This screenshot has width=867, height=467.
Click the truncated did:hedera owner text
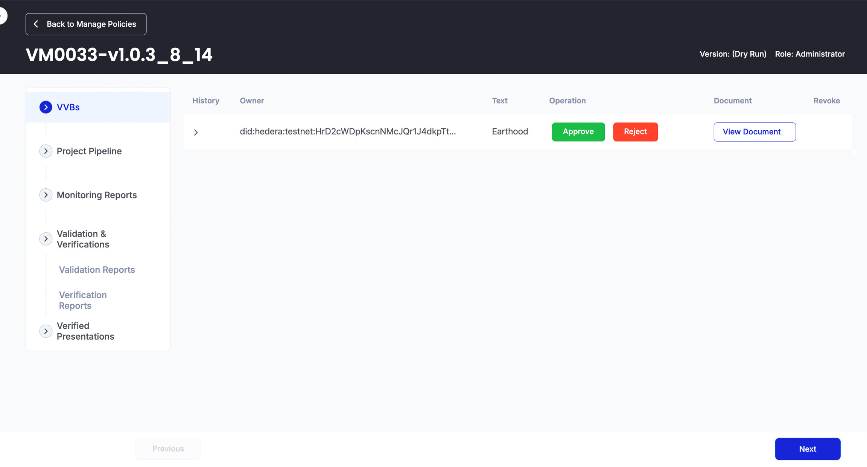[x=348, y=131]
